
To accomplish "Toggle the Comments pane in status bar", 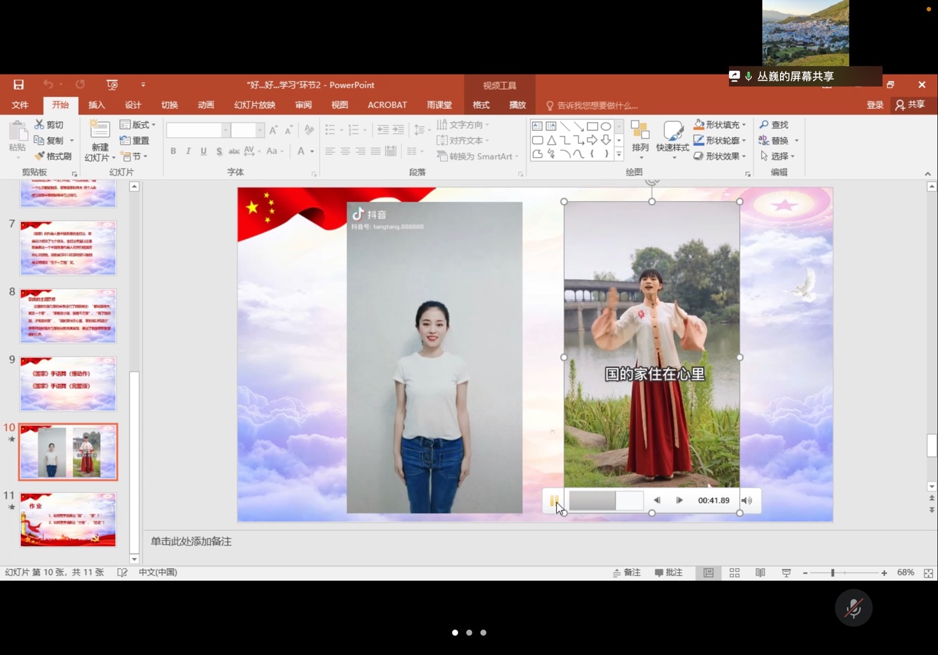I will (x=668, y=573).
